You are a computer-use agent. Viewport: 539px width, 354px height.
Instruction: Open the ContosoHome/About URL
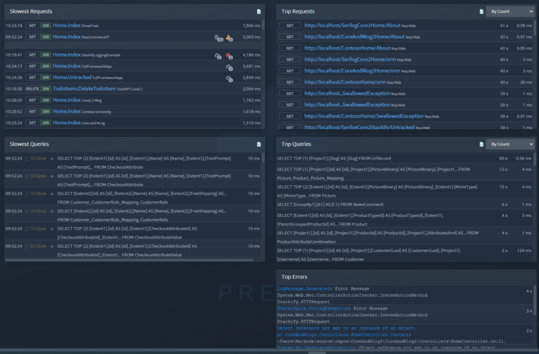pos(347,48)
